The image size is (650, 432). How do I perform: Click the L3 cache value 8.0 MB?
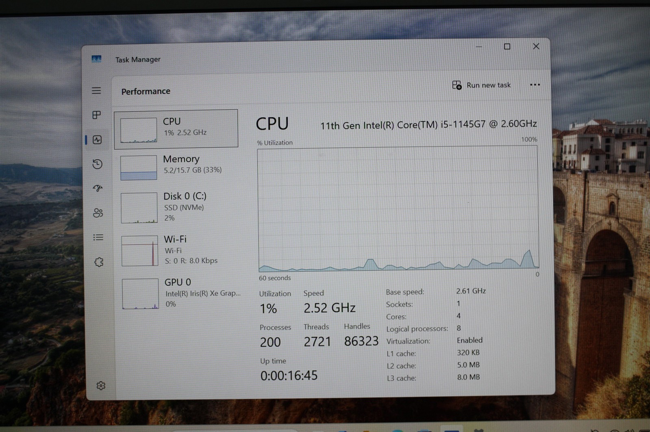468,377
